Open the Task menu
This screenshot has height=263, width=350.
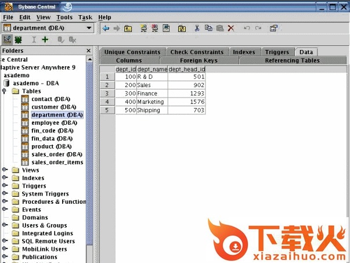[85, 17]
